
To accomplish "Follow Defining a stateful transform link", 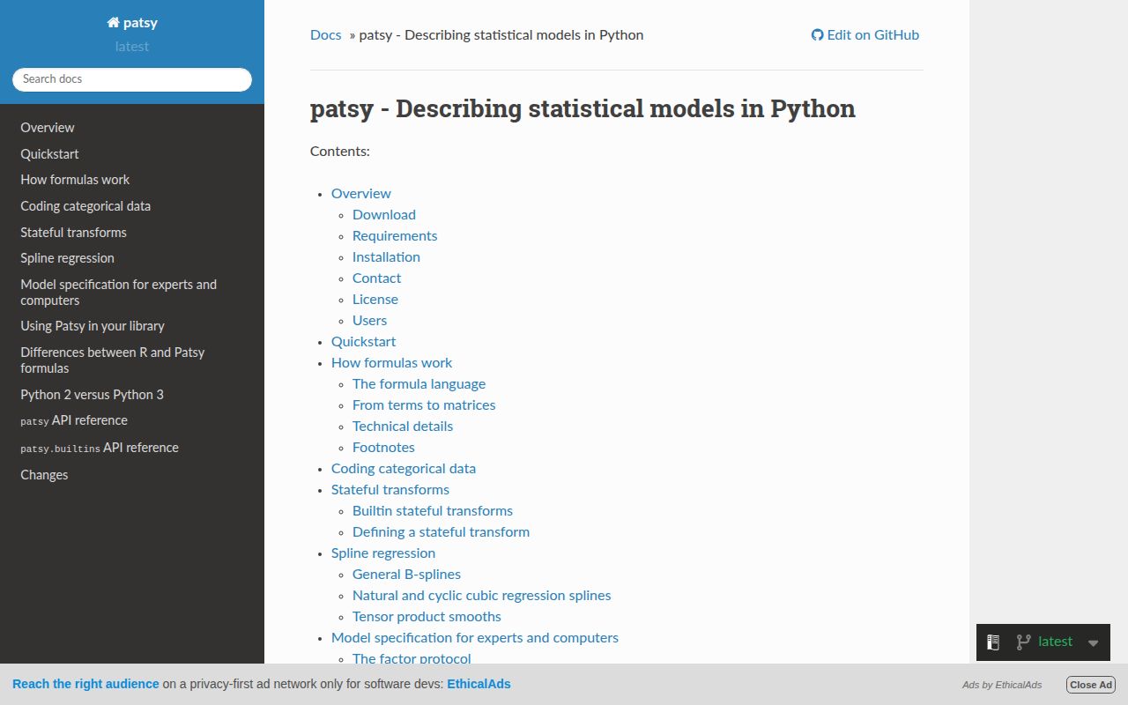I will (x=441, y=532).
